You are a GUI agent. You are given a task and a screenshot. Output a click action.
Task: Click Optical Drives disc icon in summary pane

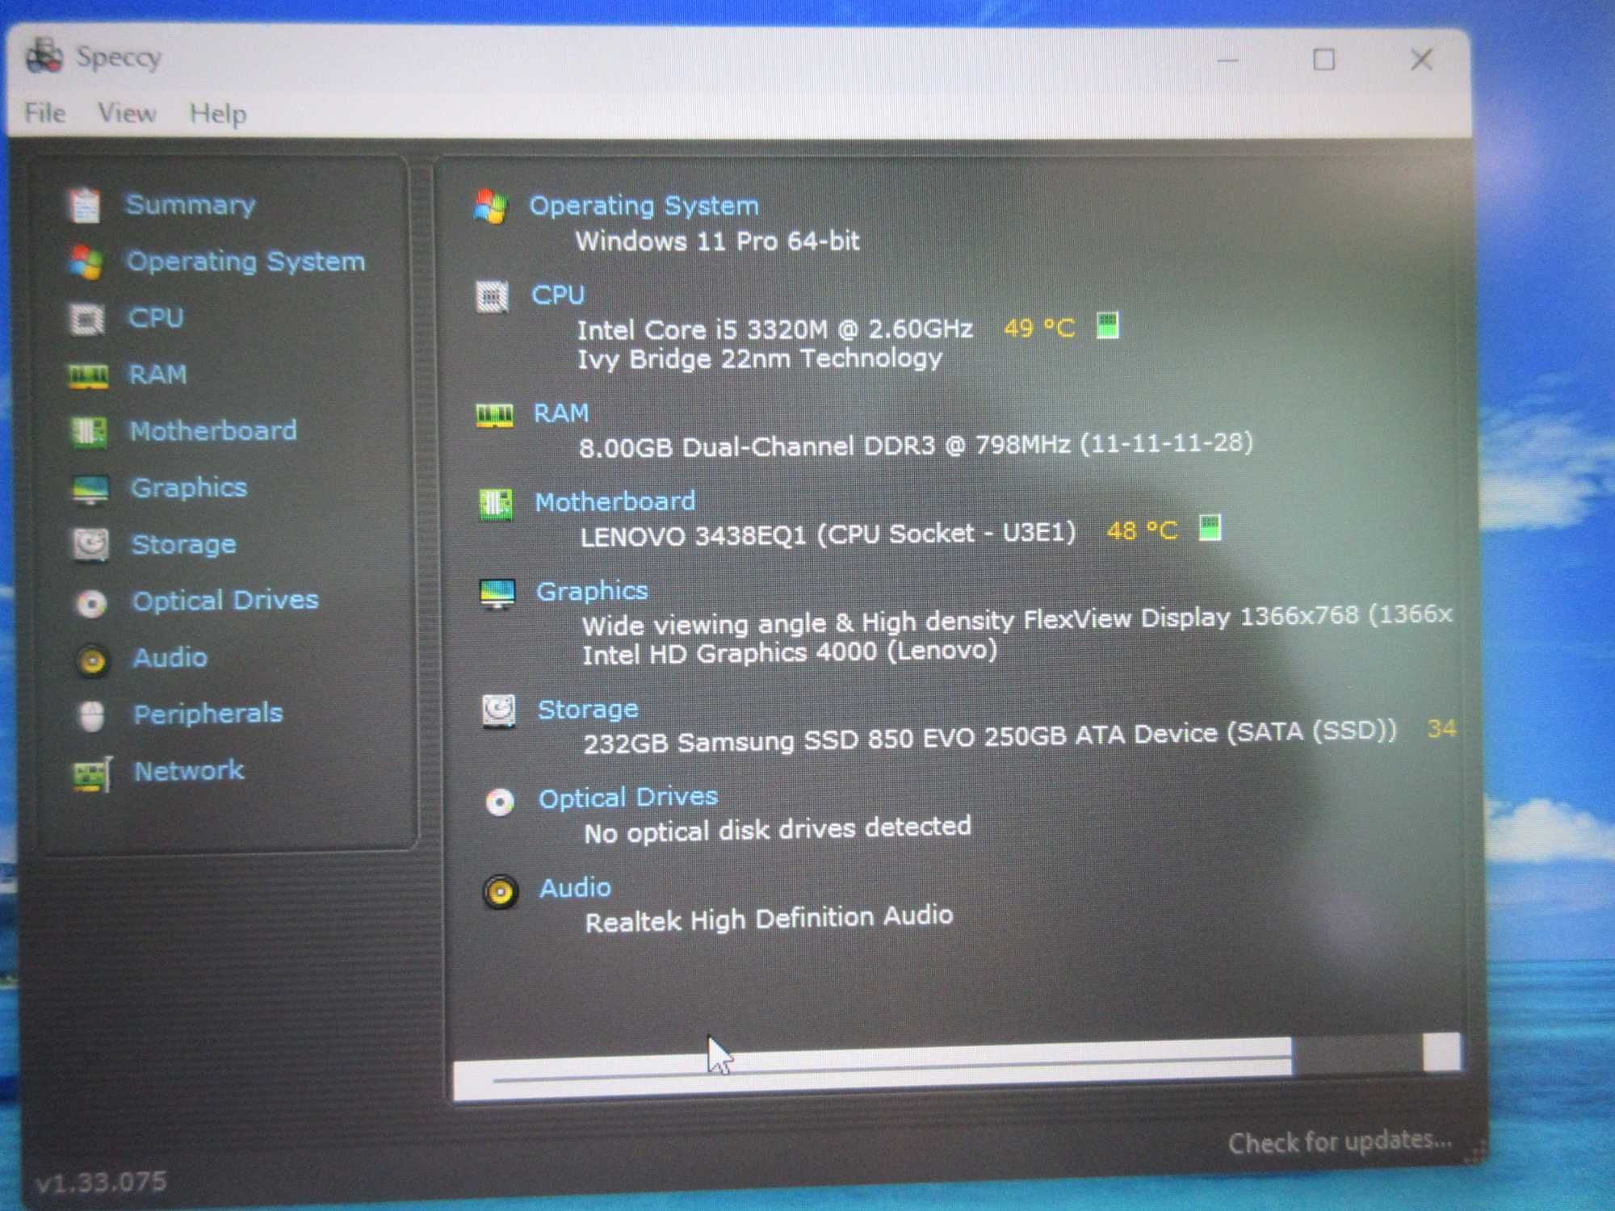[500, 802]
